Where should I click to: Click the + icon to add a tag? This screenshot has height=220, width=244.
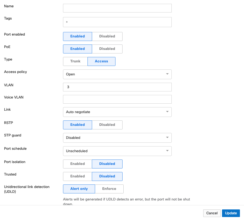pyautogui.click(x=67, y=22)
